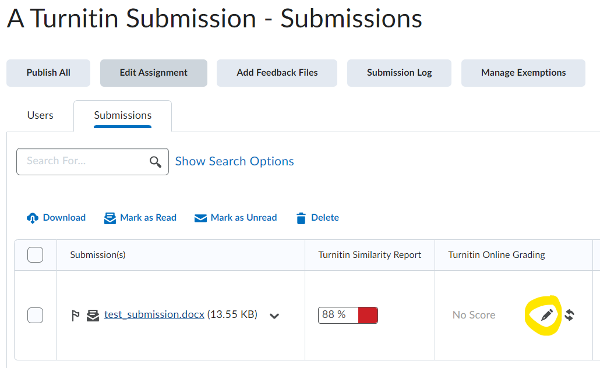This screenshot has height=368, width=600.
Task: Click the read-status inbox icon beside test_submission.docx
Action: click(x=93, y=315)
